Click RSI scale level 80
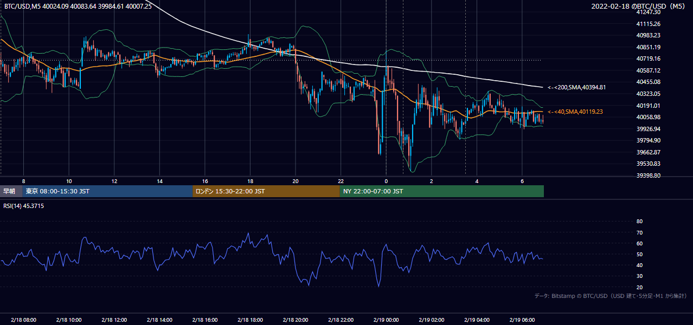This screenshot has height=325, width=693. point(639,222)
